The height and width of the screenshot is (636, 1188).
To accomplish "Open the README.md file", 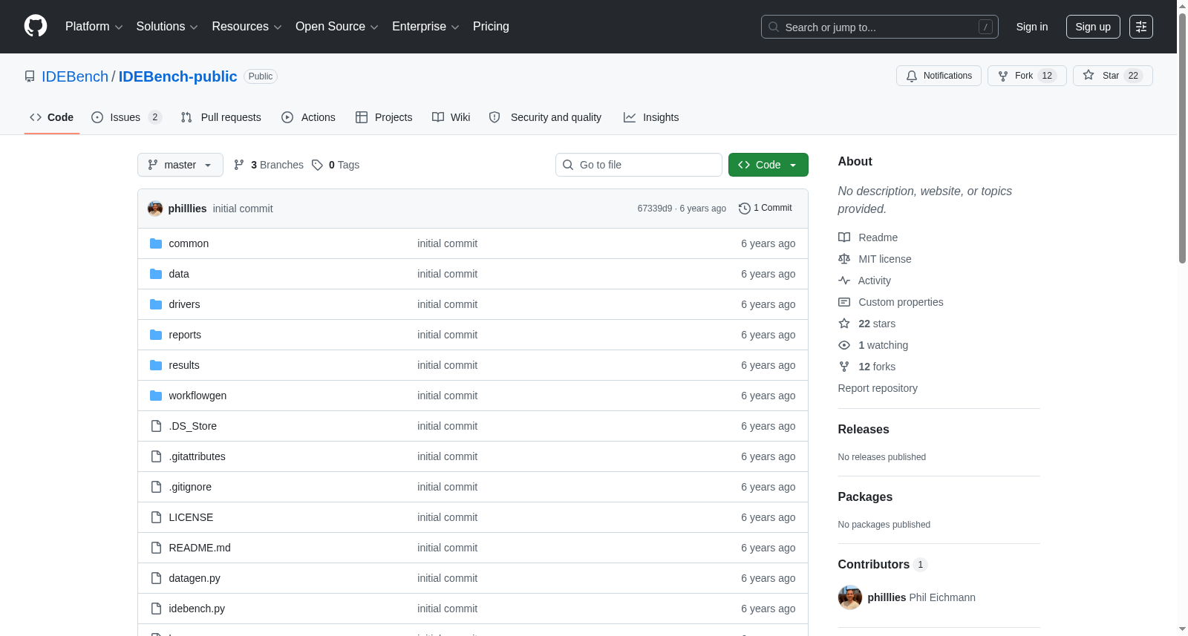I will tap(200, 548).
